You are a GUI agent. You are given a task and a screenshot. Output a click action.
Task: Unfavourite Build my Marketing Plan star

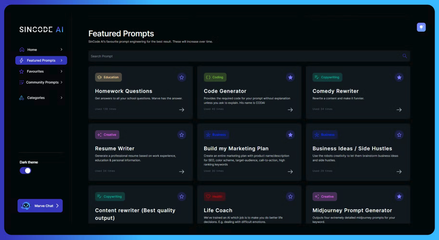click(x=290, y=135)
